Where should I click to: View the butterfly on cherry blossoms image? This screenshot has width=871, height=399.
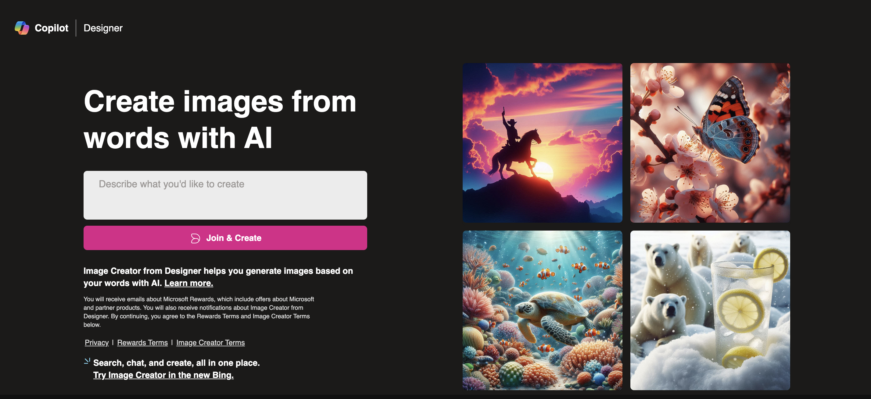point(710,143)
